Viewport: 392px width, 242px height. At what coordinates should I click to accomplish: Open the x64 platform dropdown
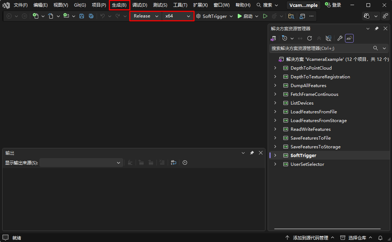(178, 16)
